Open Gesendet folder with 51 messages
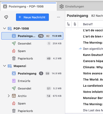 point(32,89)
